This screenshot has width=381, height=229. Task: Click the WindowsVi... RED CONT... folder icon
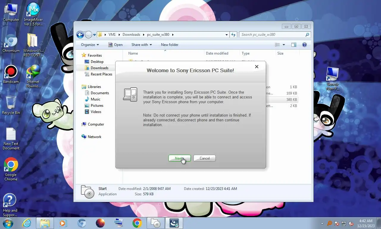(33, 45)
